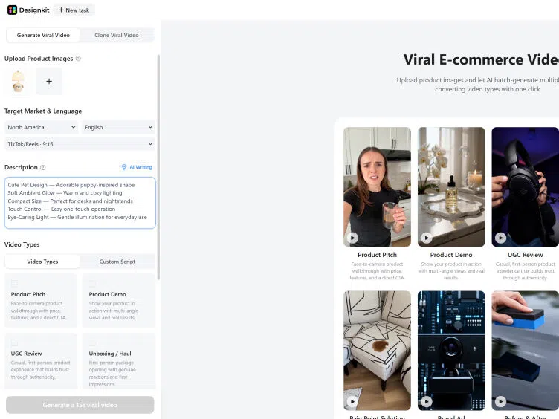
Task: Open the Product Demo serum bottle thumbnail
Action: 451,186
